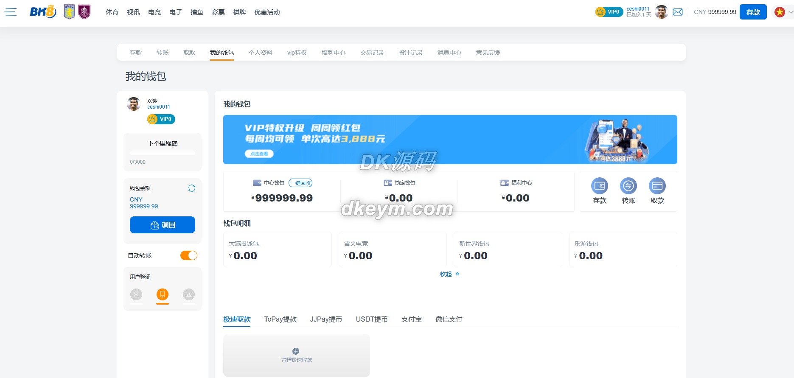Refresh the wallet balance
Screen dimensions: 794x378
click(192, 188)
